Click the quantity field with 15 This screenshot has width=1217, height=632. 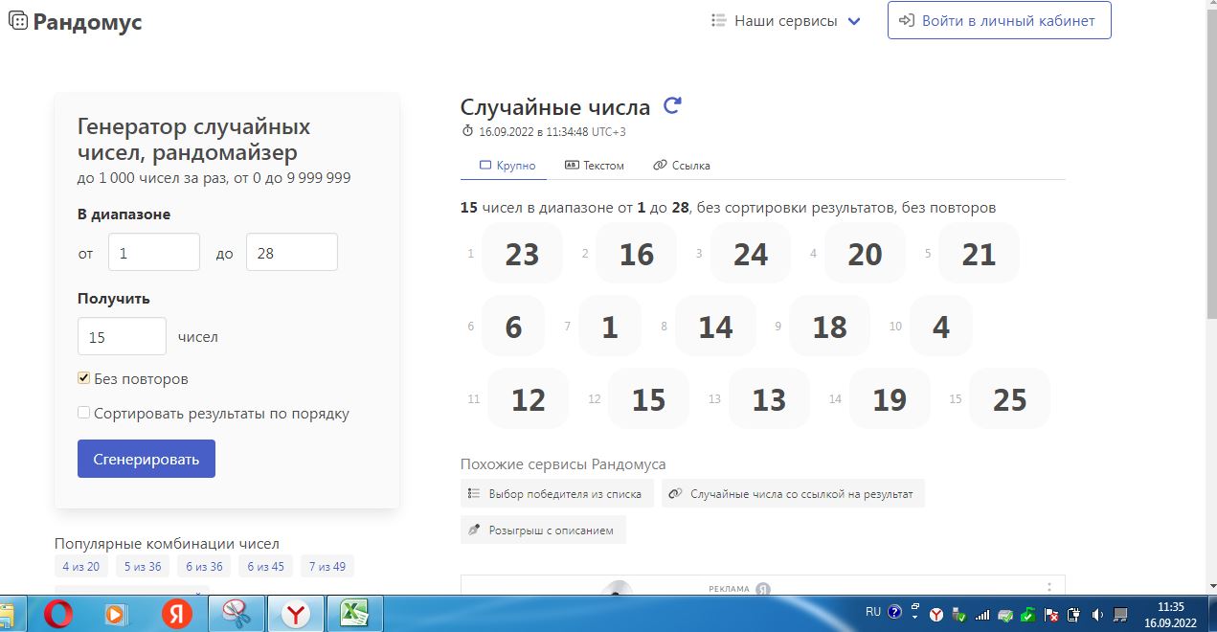[122, 336]
